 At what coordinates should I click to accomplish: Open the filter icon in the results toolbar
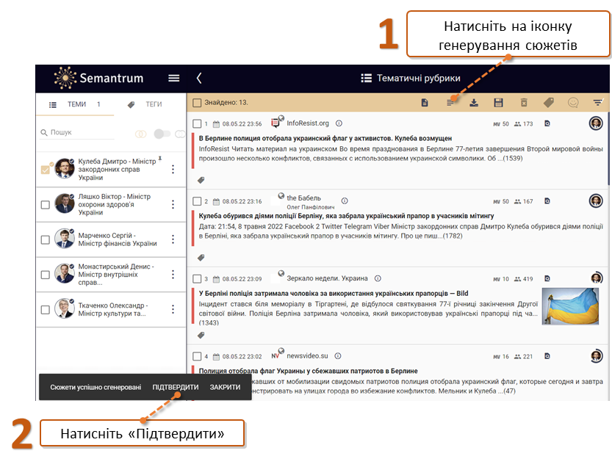tap(597, 103)
